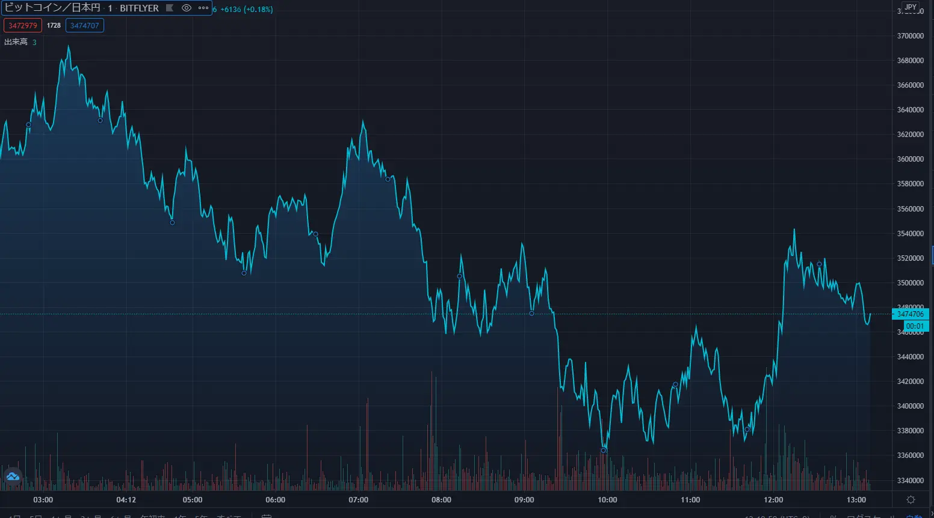The image size is (934, 518).
Task: Click the flag icon beside BITFLYER
Action: click(x=170, y=8)
